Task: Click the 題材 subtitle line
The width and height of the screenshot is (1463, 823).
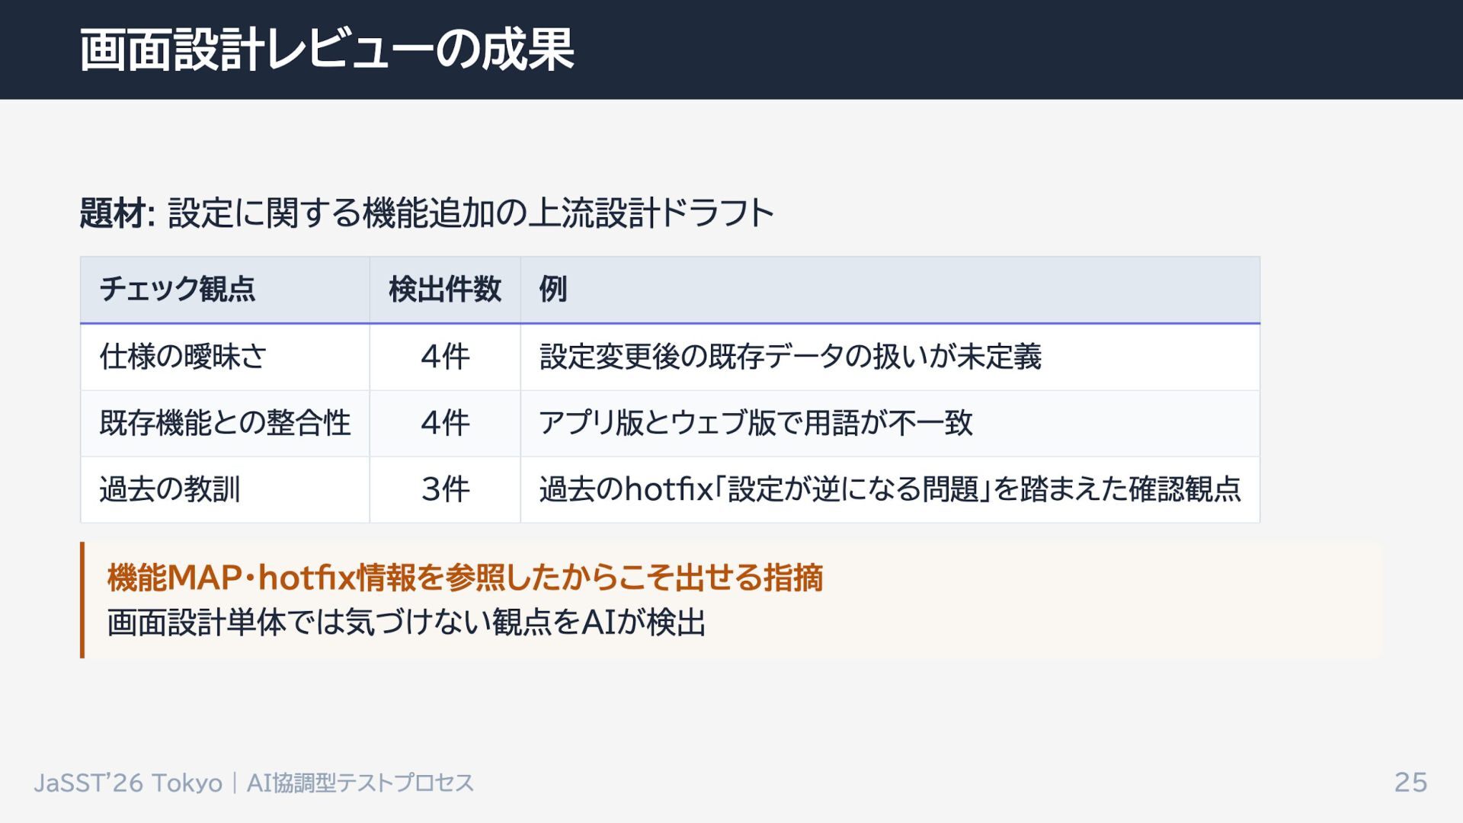Action: click(x=427, y=213)
